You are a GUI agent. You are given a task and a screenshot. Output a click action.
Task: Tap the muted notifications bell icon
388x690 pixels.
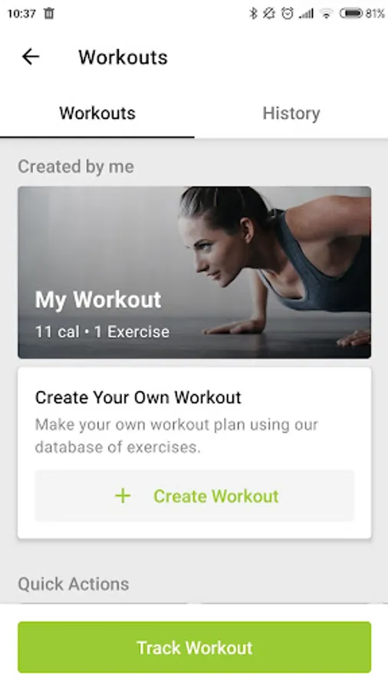269,14
